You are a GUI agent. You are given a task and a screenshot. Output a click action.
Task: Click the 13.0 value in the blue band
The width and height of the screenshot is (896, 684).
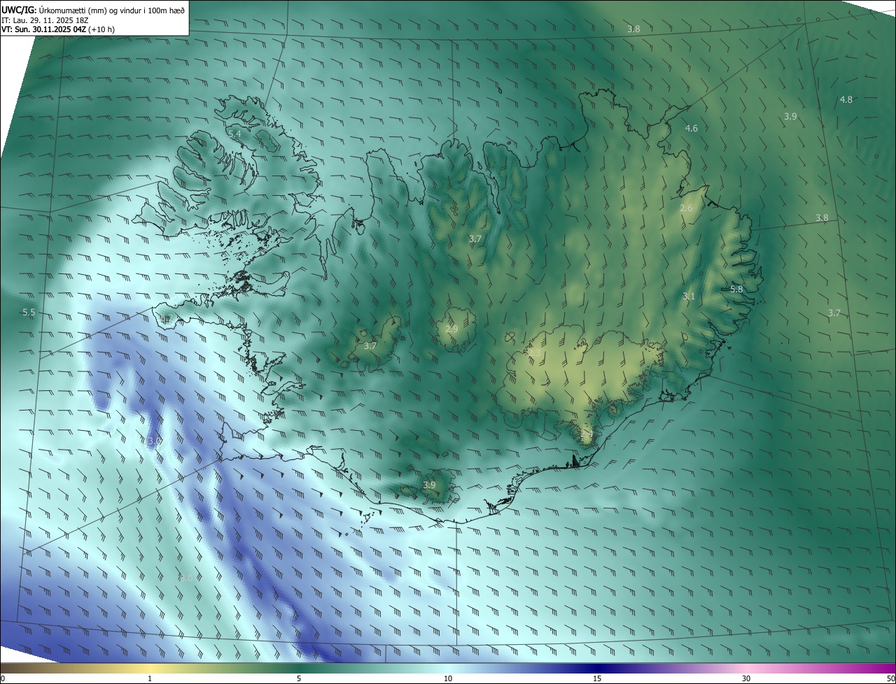[153, 441]
